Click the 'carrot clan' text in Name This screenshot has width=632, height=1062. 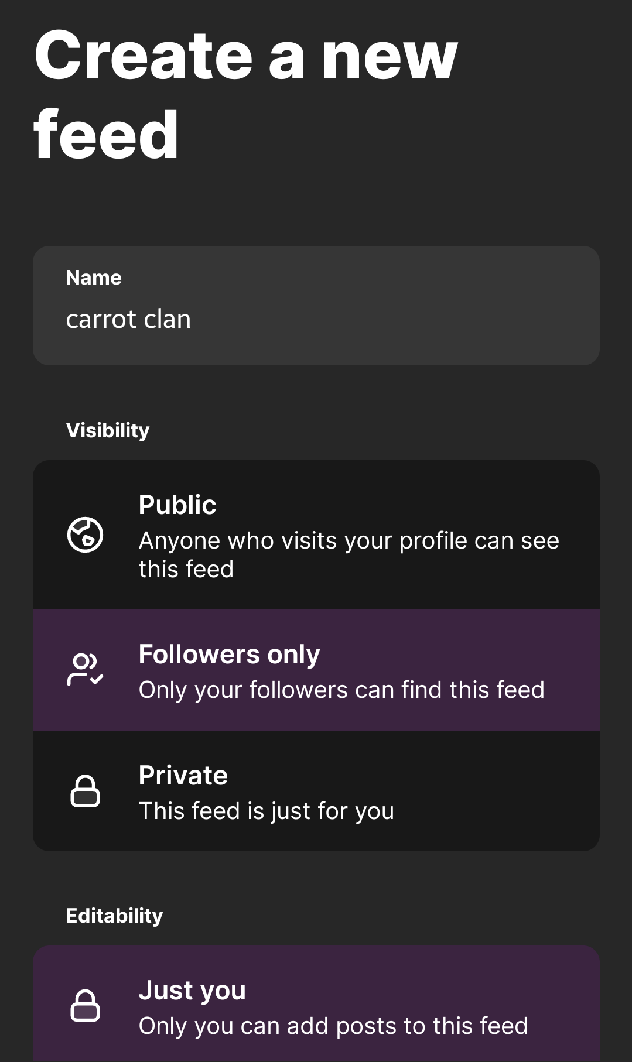[128, 320]
